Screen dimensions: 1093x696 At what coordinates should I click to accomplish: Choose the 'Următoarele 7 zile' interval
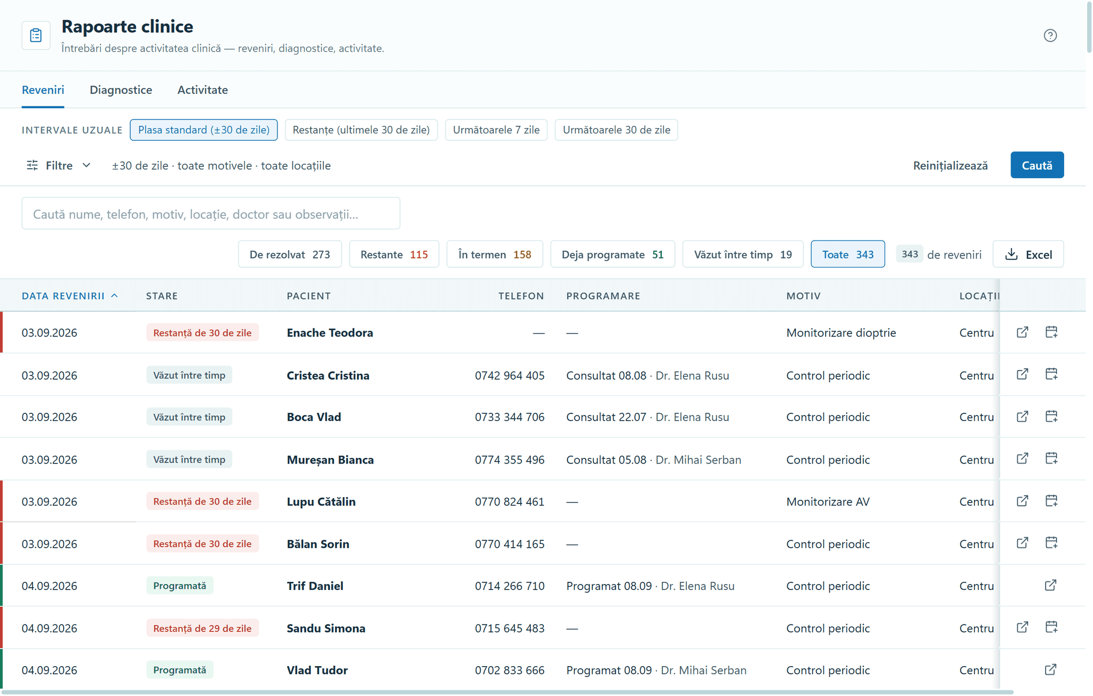496,130
